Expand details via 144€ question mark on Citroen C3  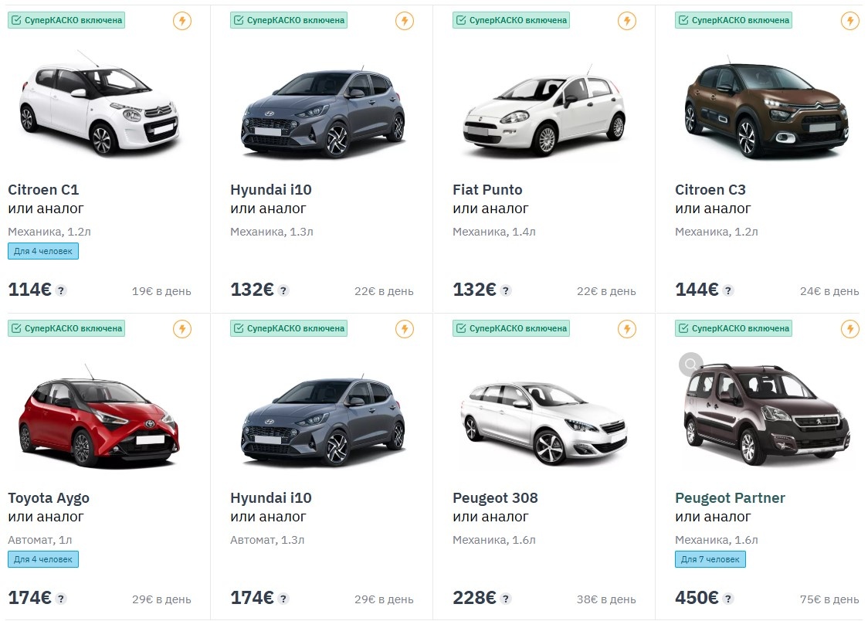tap(728, 291)
